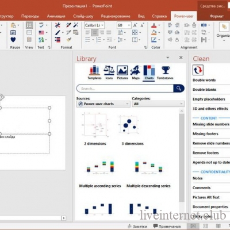Click the outline color pen swatch
This screenshot has width=230, height=230.
click(x=154, y=40)
